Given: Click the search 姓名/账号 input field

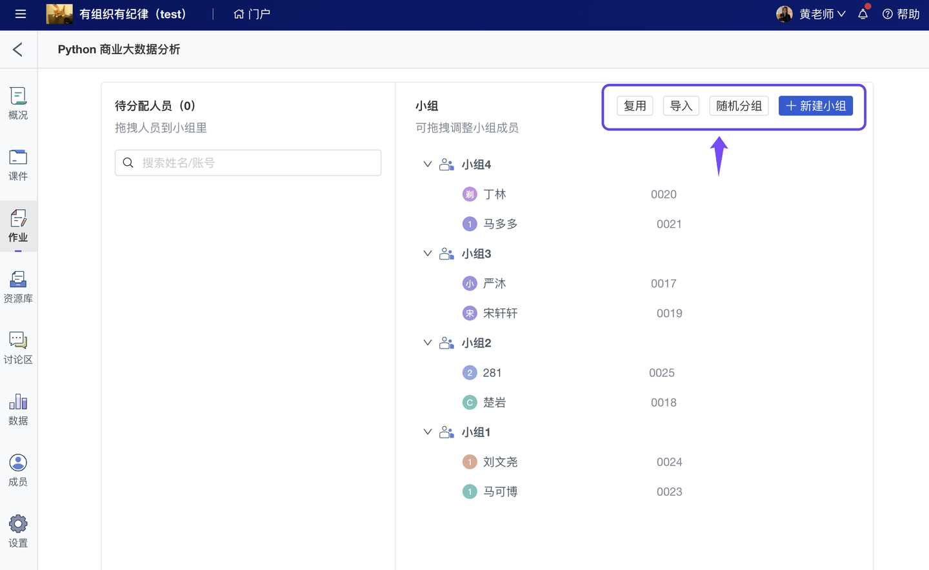Looking at the screenshot, I should (248, 163).
